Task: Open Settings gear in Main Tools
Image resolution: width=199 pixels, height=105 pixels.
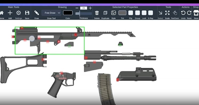Action: pyautogui.click(x=18, y=13)
